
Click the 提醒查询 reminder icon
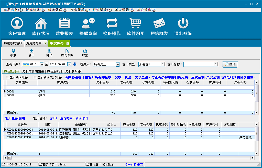tap(88, 24)
